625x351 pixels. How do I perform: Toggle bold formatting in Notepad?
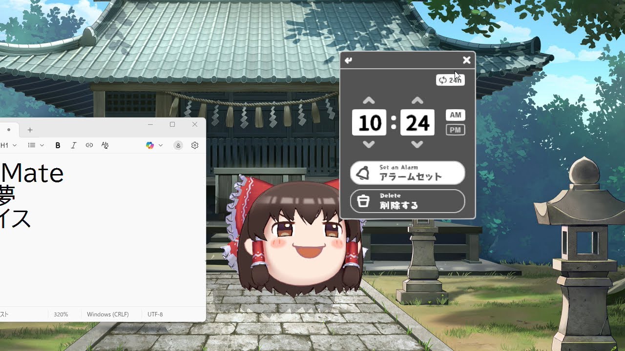tap(58, 145)
